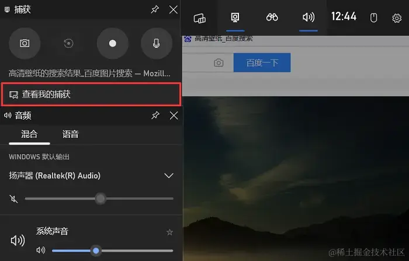Click the WINDOWS 默认输出 label
The image size is (409, 261).
click(x=39, y=157)
